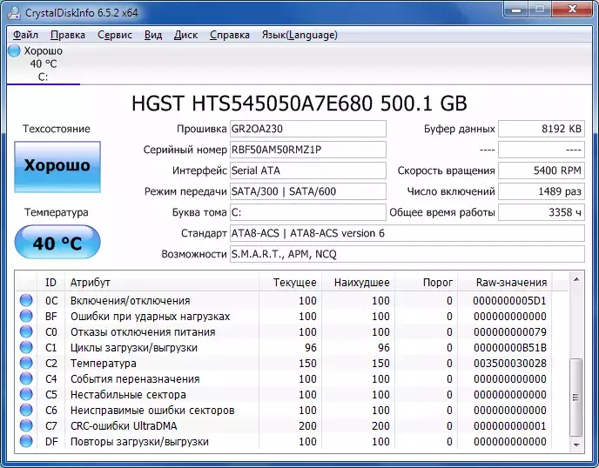This screenshot has width=599, height=468.
Task: Open the Язык(Language) menu
Action: tap(299, 35)
